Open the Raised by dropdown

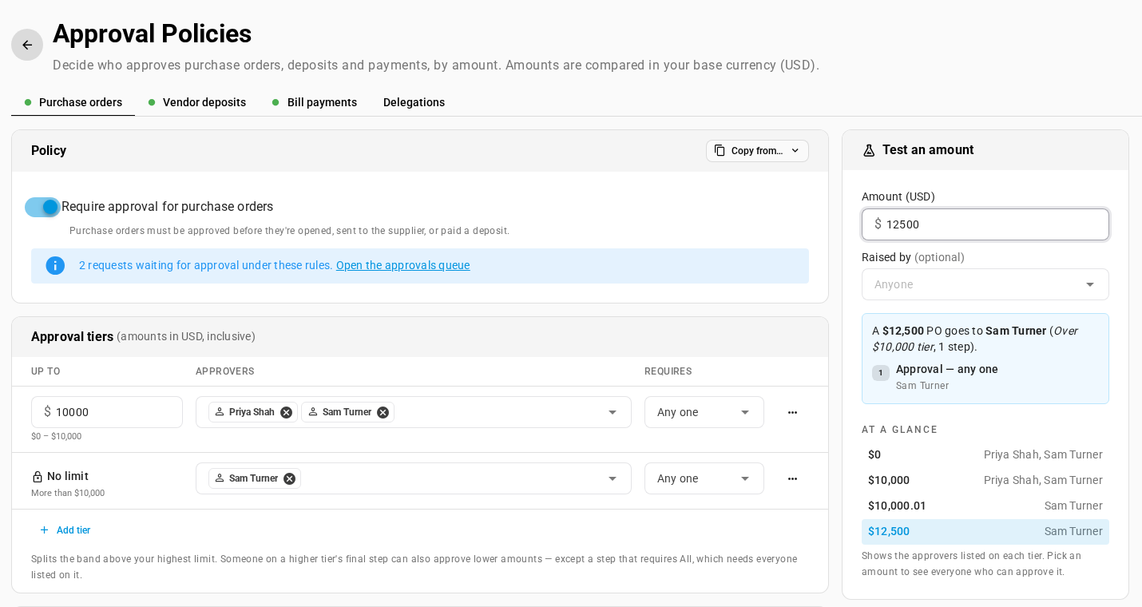click(x=985, y=284)
